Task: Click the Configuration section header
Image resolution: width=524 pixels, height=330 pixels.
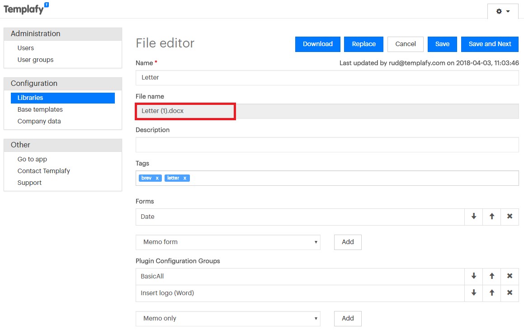Action: pos(63,84)
